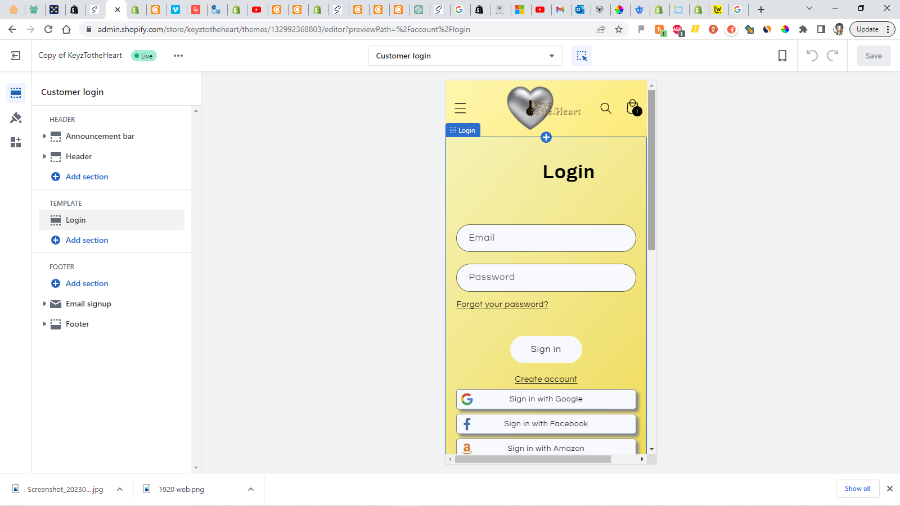Switch the mobile preview device icon
This screenshot has width=900, height=506.
coord(782,56)
